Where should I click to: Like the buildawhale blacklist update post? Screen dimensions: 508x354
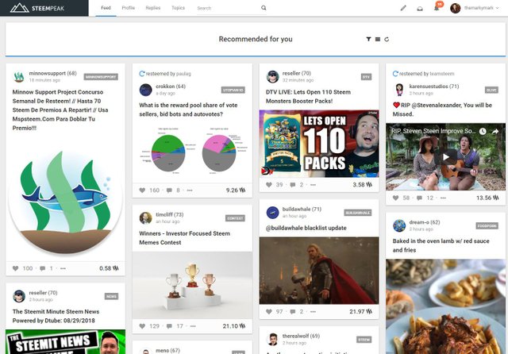268,311
